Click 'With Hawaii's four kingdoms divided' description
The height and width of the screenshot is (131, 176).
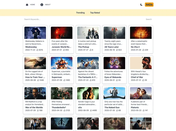coord(140,73)
